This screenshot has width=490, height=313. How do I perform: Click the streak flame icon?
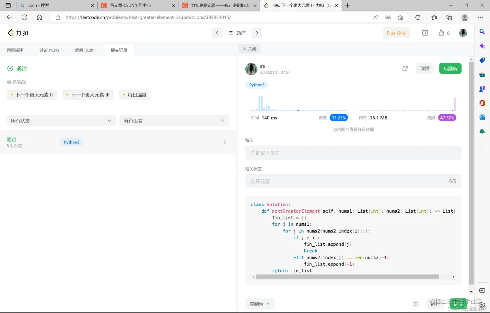[441, 33]
